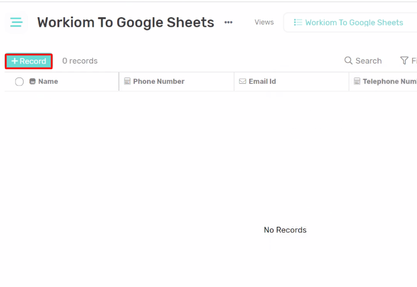This screenshot has height=287, width=417.
Task: Add a new record with + Record
Action: [x=29, y=61]
